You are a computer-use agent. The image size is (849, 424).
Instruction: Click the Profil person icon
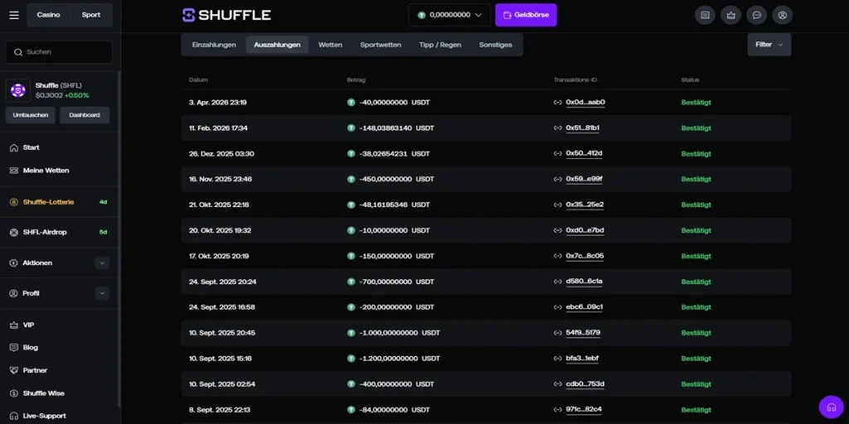(13, 293)
